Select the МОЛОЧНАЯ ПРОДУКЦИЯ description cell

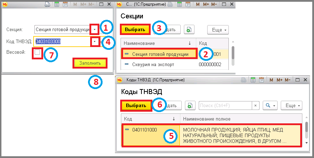click(240, 135)
